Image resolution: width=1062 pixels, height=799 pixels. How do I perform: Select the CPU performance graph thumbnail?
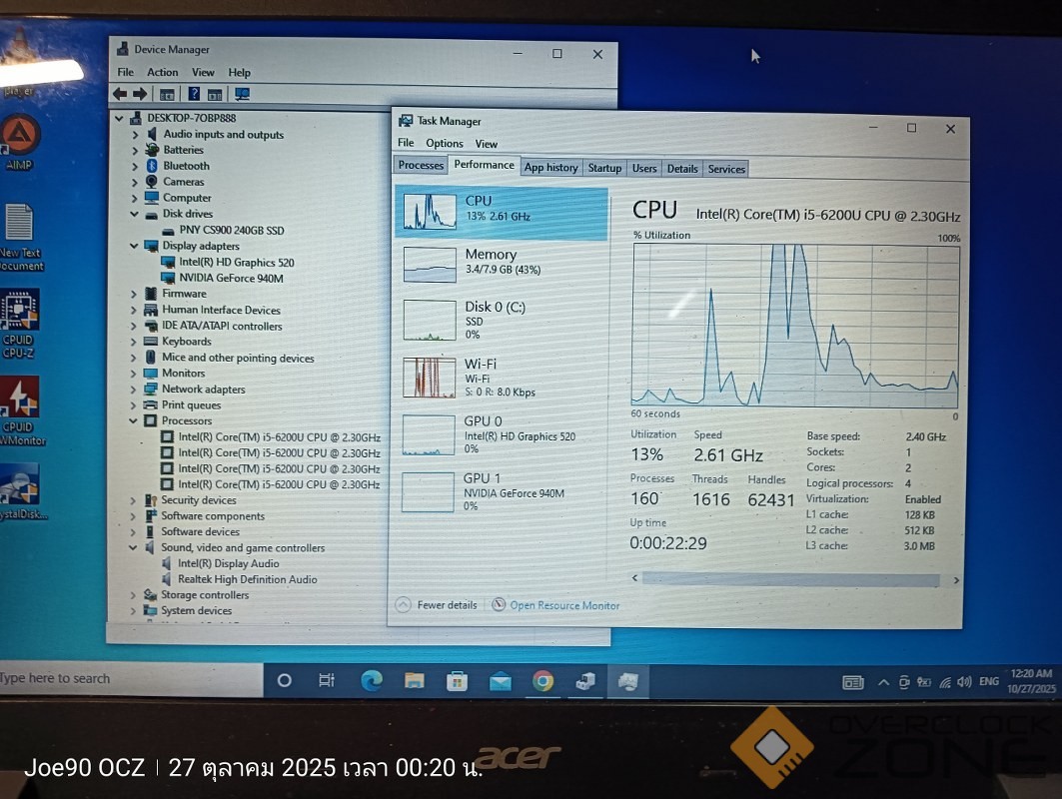click(430, 212)
